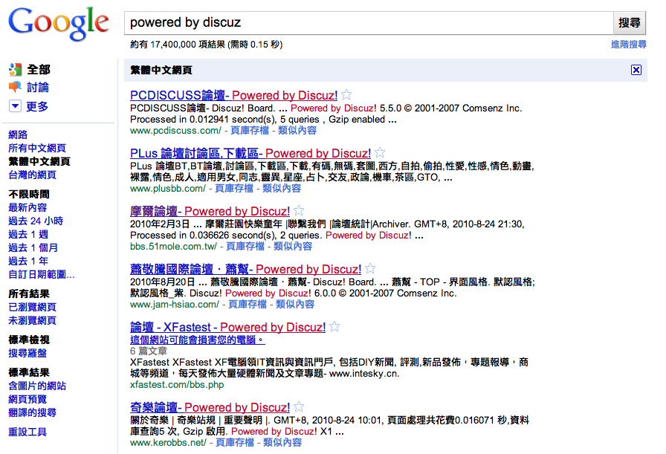666x454 pixels.
Task: Filter by 最新內容
Action: click(x=28, y=207)
